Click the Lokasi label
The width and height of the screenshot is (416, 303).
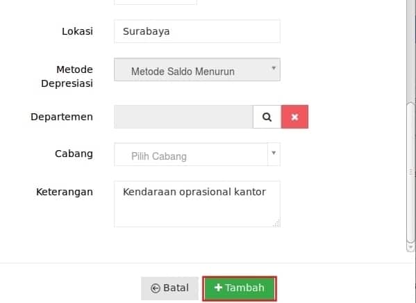tap(78, 31)
